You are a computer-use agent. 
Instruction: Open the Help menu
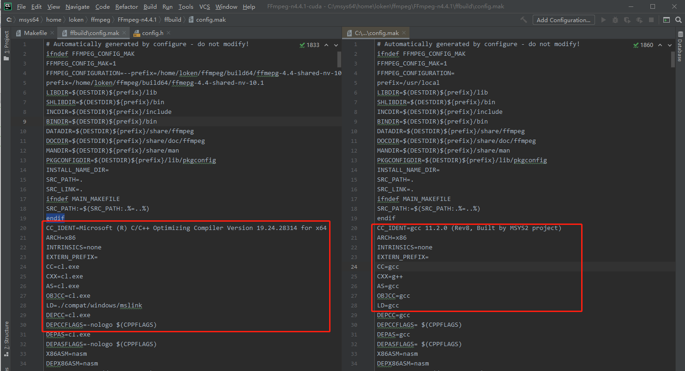[249, 6]
